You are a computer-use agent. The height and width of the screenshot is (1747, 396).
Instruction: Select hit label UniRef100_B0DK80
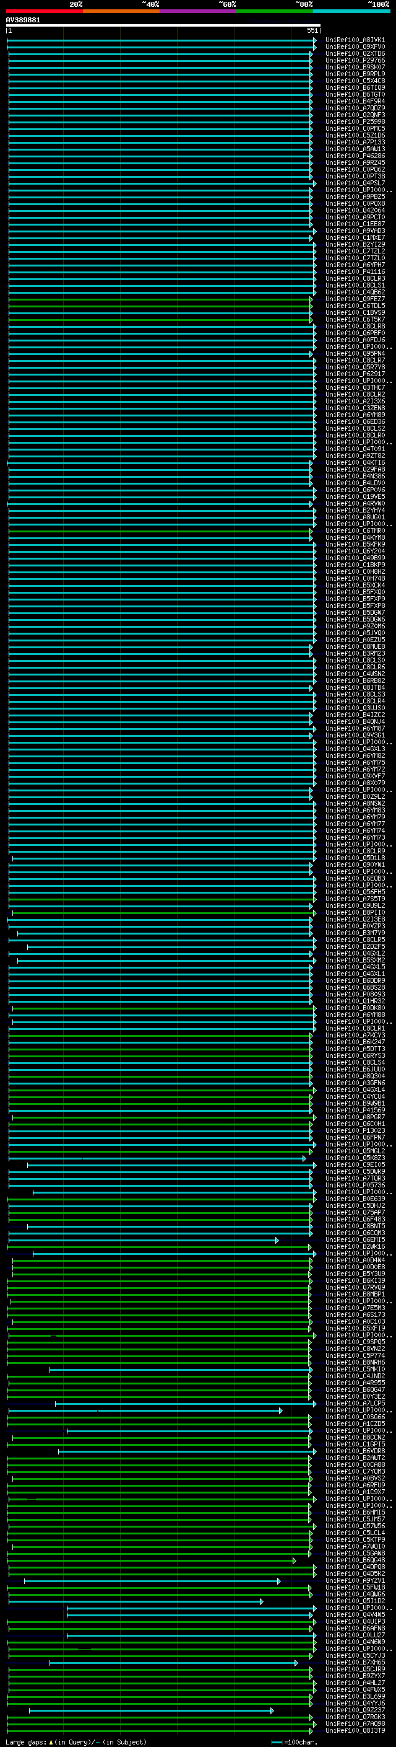[x=355, y=1008]
